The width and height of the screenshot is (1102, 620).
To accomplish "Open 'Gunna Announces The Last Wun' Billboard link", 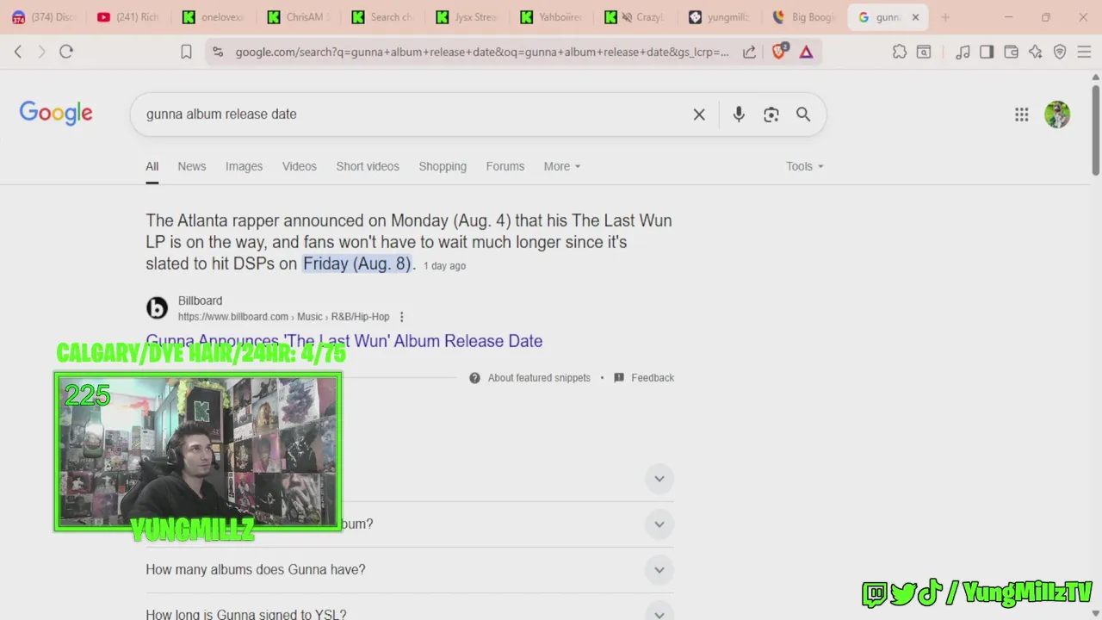I will pos(344,341).
